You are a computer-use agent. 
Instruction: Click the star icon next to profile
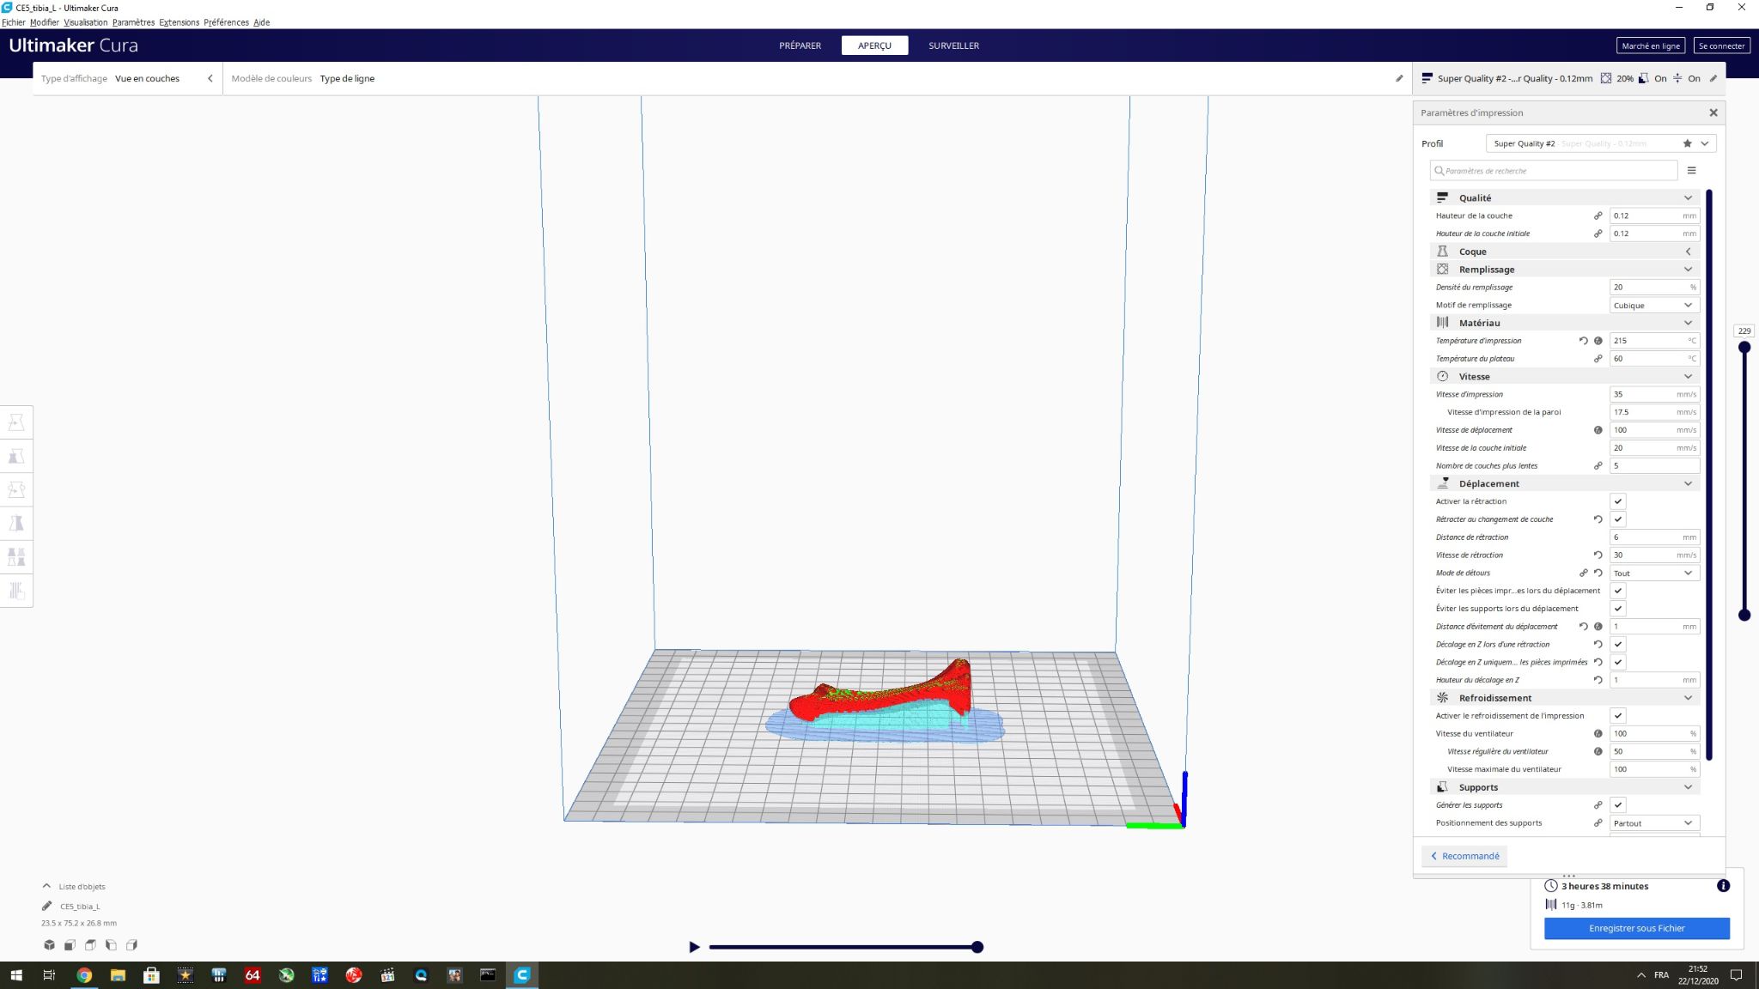(x=1687, y=143)
